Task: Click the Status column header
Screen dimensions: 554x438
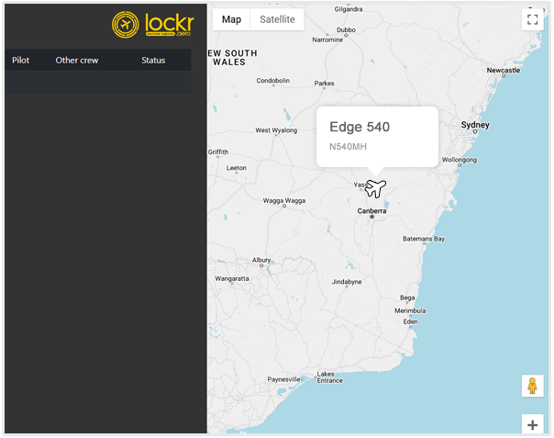Action: click(153, 61)
